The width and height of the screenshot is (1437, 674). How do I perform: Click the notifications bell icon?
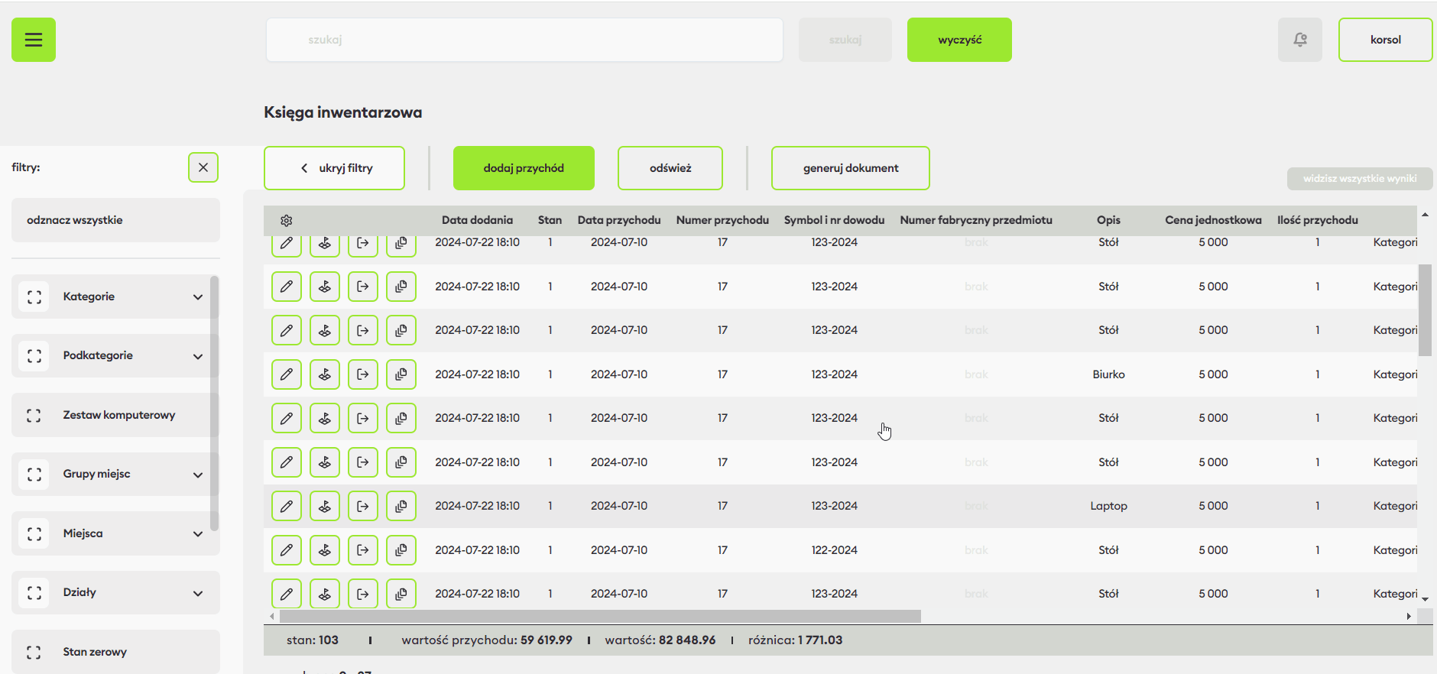coord(1299,40)
